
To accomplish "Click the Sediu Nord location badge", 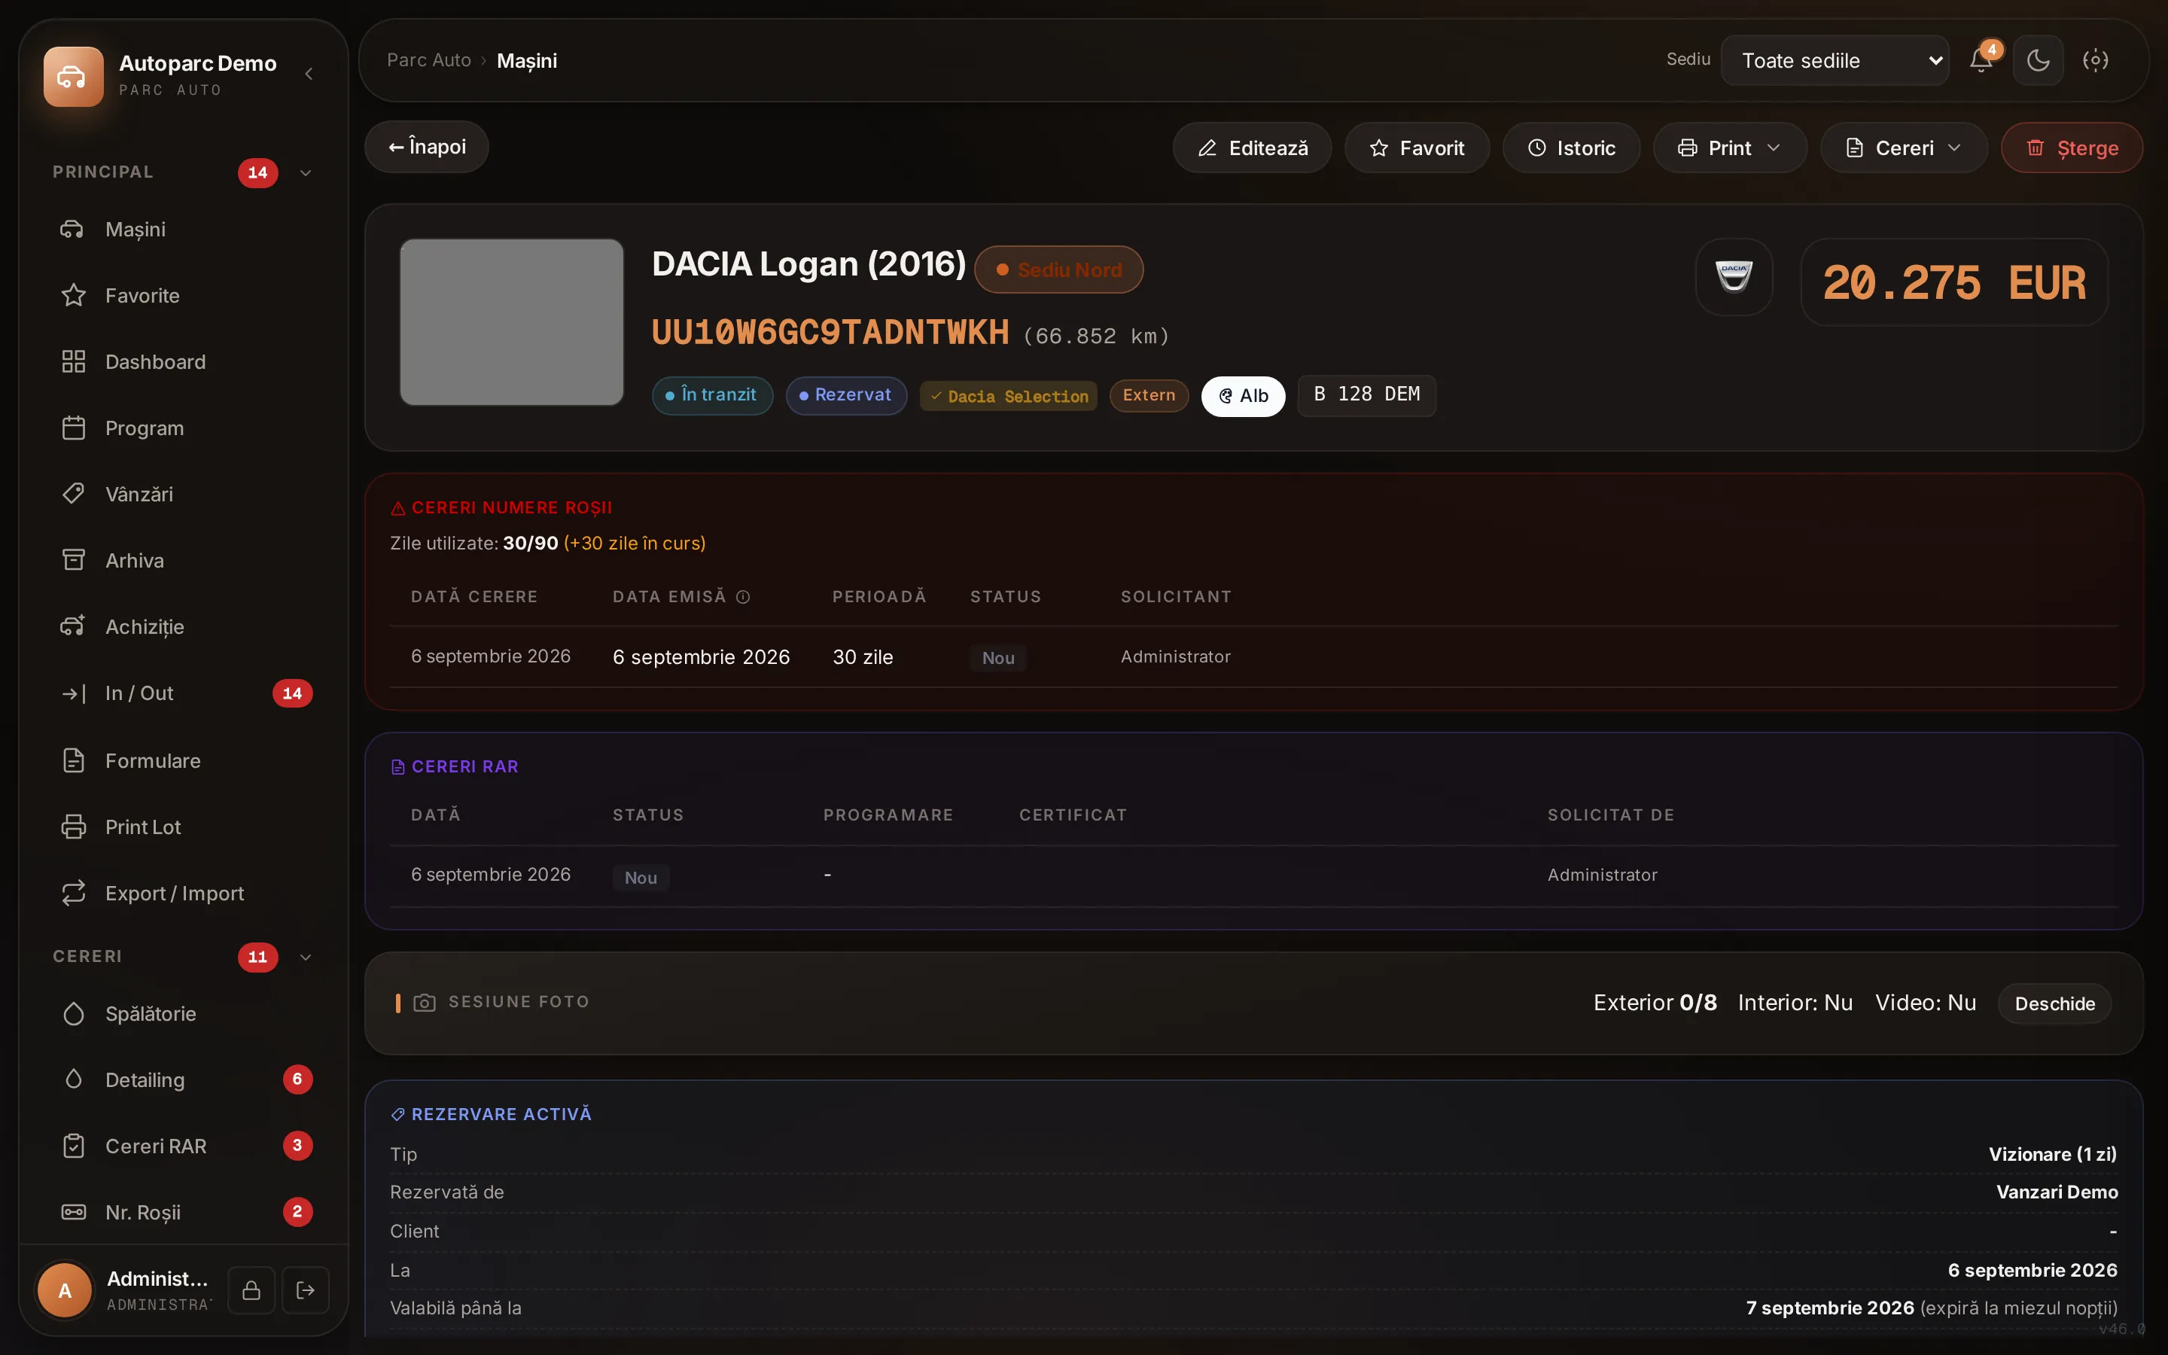I will tap(1058, 269).
